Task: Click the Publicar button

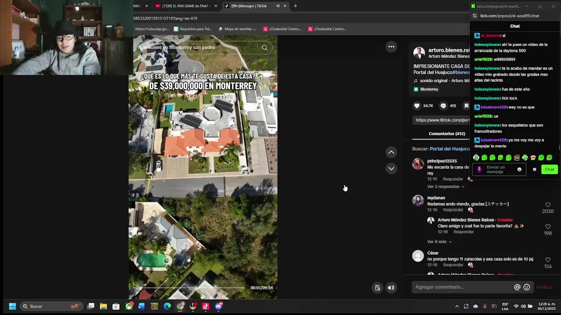Action: (x=544, y=287)
